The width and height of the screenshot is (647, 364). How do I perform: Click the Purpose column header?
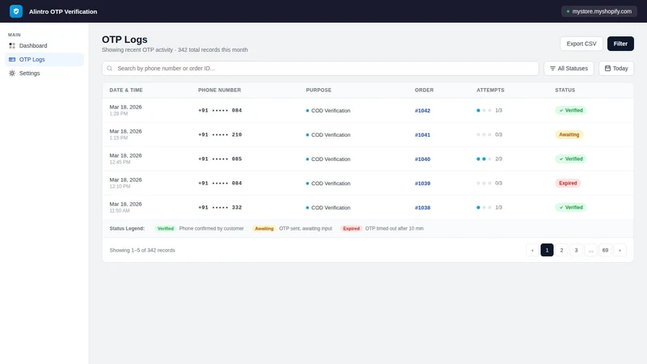(319, 90)
